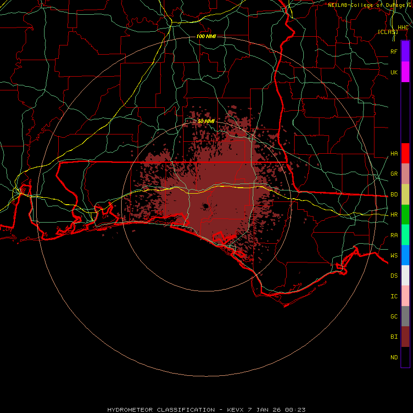Image resolution: width=413 pixels, height=413 pixels.
Task: Click the "BD" legend label text
Action: [x=394, y=195]
